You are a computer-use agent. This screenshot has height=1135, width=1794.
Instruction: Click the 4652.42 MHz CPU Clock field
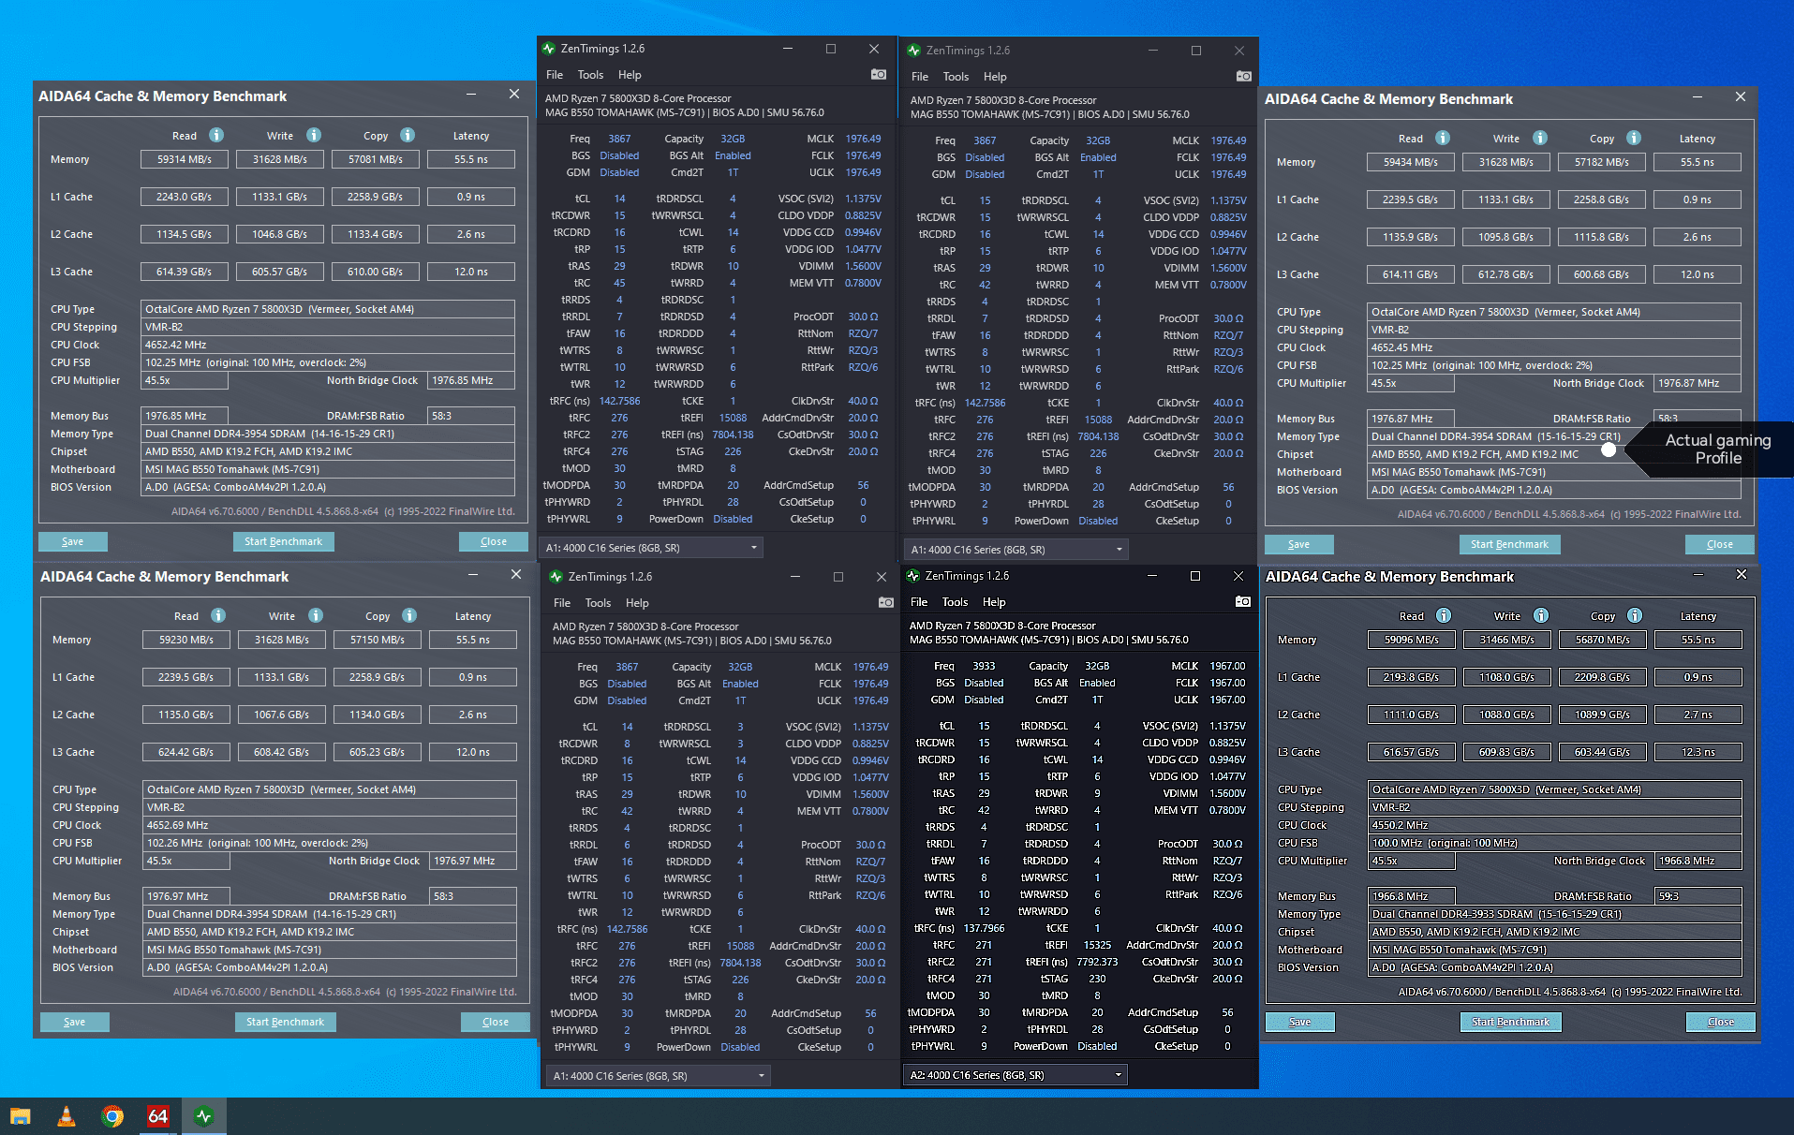(x=328, y=345)
